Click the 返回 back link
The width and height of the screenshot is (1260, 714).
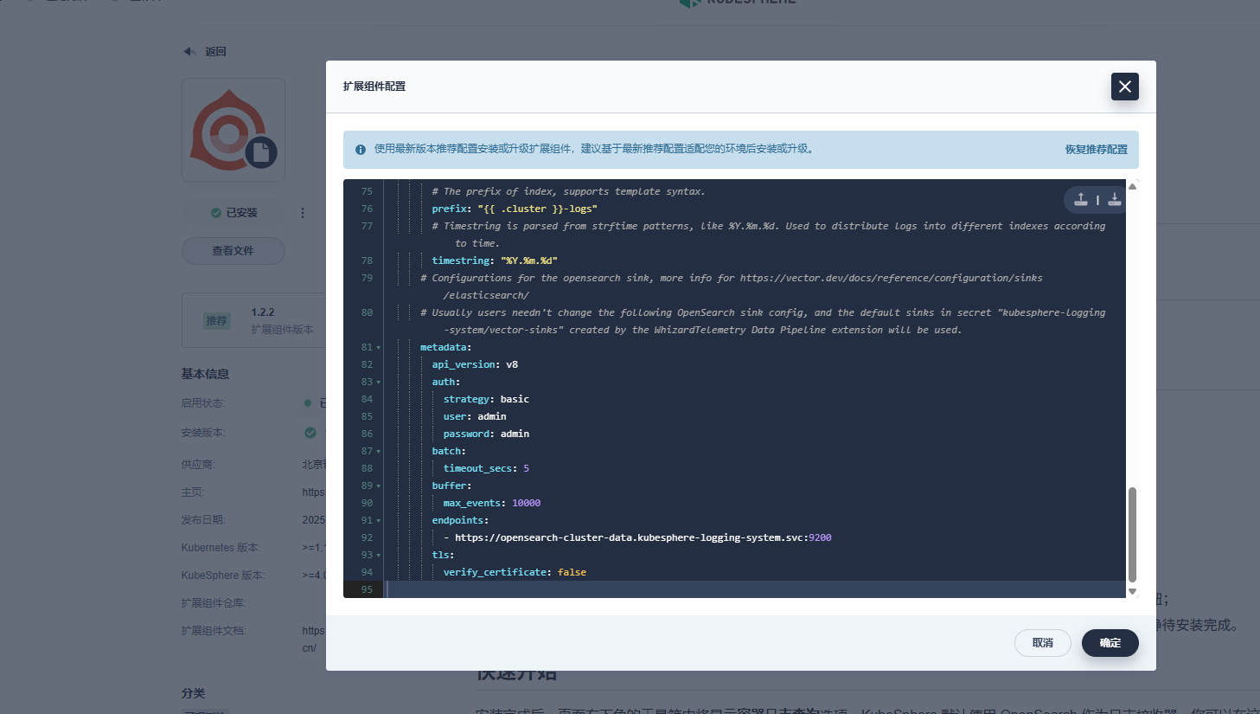point(215,52)
